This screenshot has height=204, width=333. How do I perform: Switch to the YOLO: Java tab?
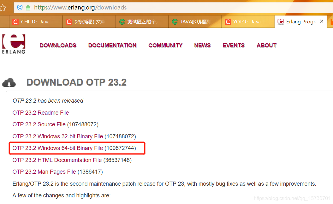tap(248, 22)
